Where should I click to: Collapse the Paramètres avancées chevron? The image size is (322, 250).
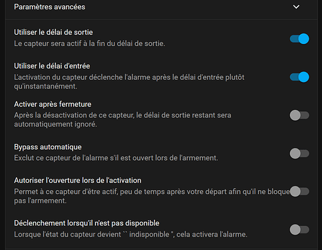[x=296, y=7]
